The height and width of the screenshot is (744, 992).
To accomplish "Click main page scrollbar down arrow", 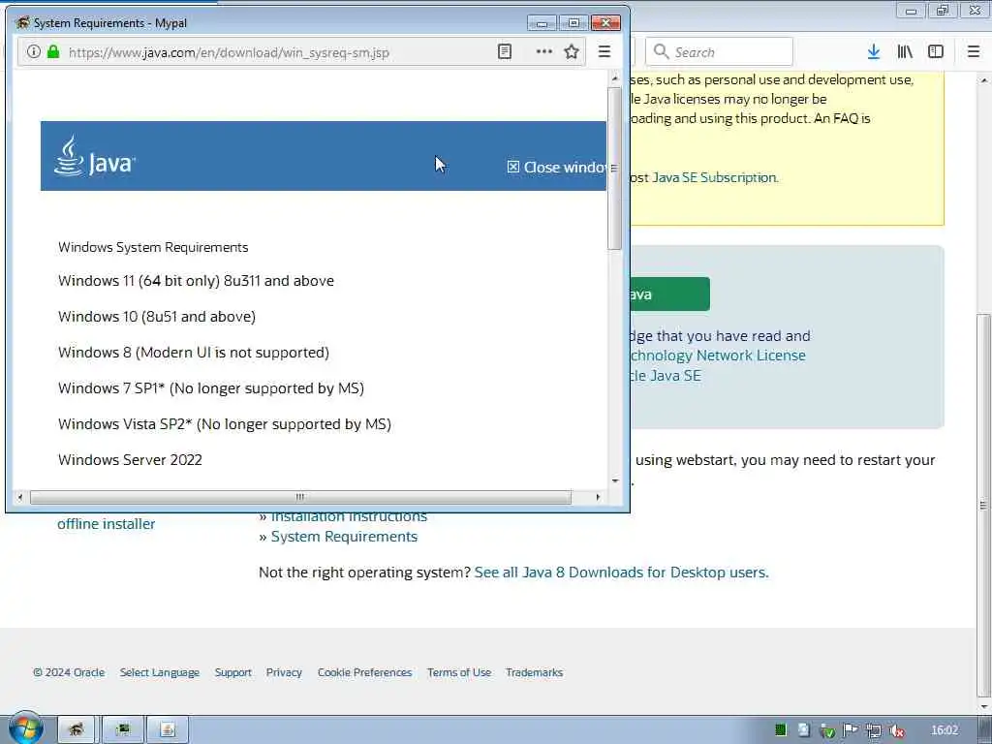I will tap(984, 706).
